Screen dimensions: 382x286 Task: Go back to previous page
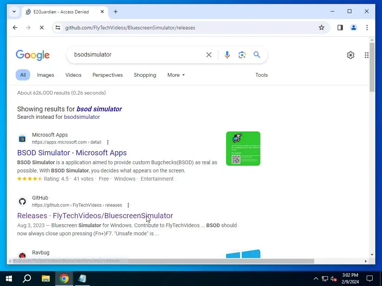15,28
